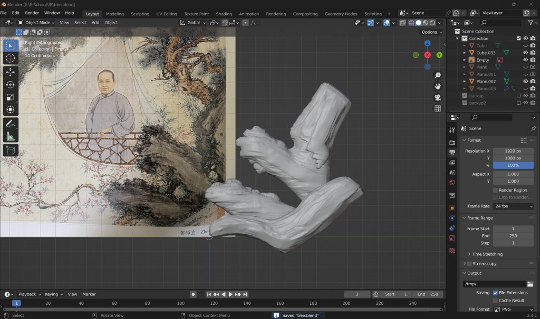Viewport: 540px width, 319px height.
Task: Switch to the Sculpting workspace tab
Action: click(x=140, y=14)
